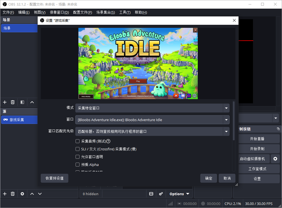Close the 游戏采集 settings dialog

point(234,20)
